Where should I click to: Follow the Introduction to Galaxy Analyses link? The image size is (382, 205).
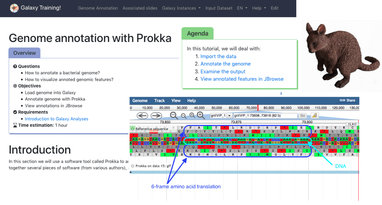56,119
